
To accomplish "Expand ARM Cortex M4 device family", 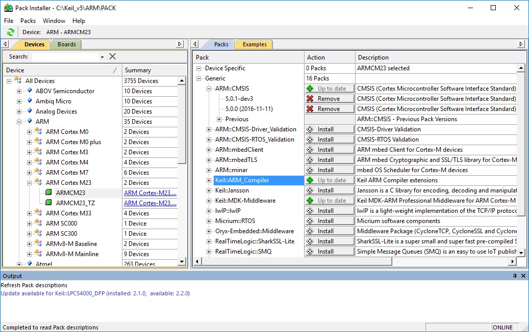I will [x=30, y=162].
